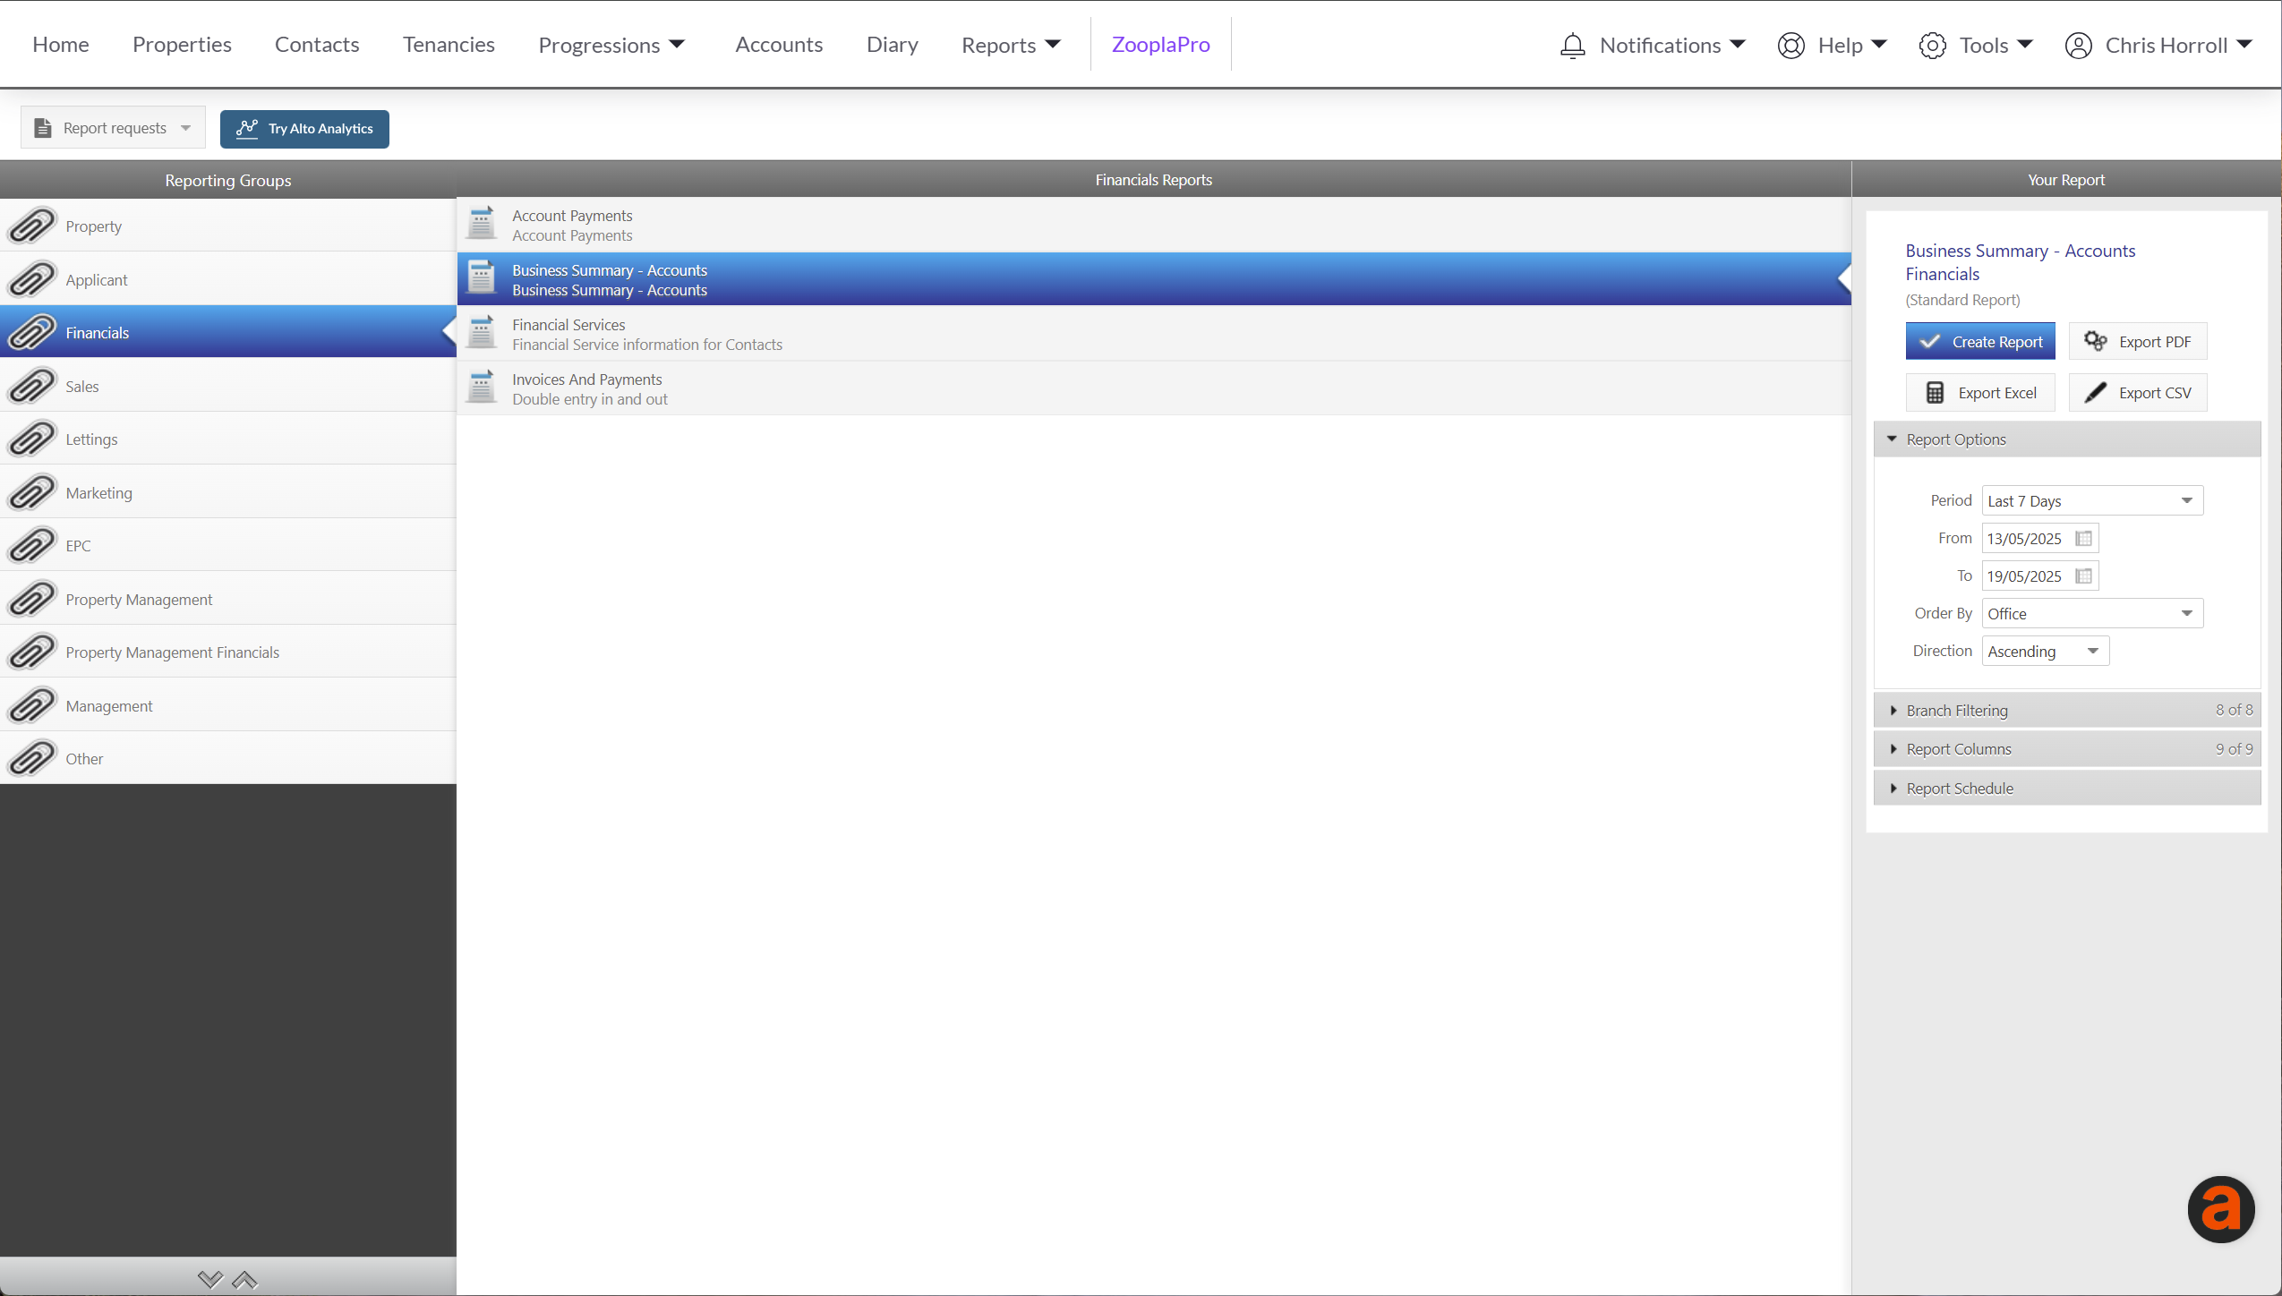This screenshot has width=2282, height=1296.
Task: Click the Export CSV button
Action: pyautogui.click(x=2138, y=392)
